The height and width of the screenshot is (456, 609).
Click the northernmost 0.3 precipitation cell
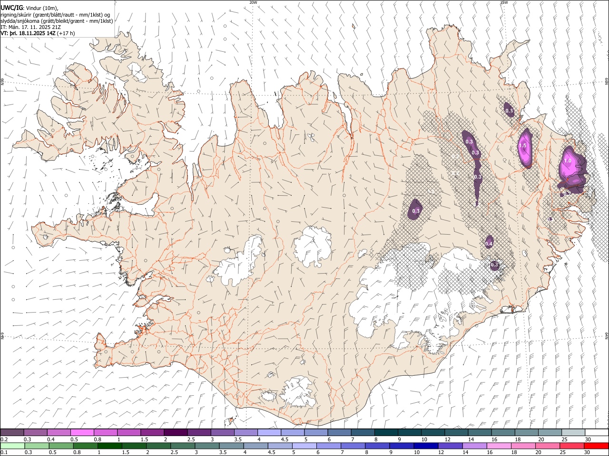pos(509,109)
